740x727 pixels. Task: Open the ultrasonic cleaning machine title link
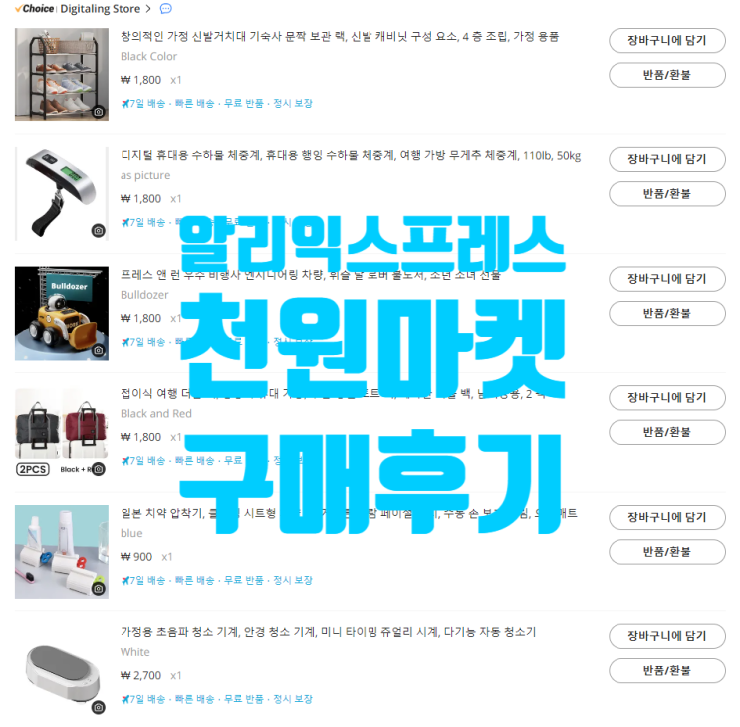(x=328, y=632)
